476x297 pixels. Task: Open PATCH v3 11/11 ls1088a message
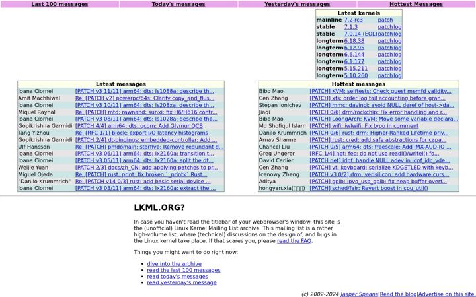(x=145, y=91)
